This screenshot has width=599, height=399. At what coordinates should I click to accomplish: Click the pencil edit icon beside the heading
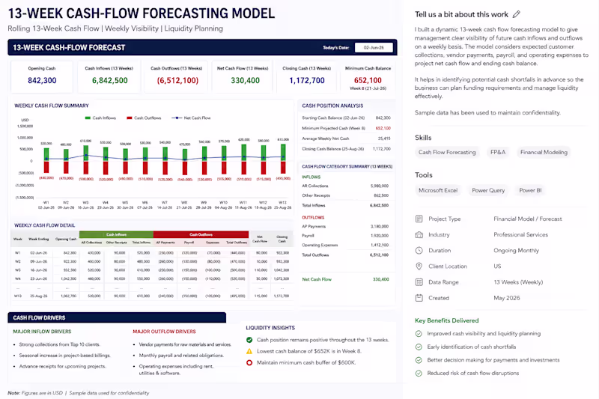(517, 14)
